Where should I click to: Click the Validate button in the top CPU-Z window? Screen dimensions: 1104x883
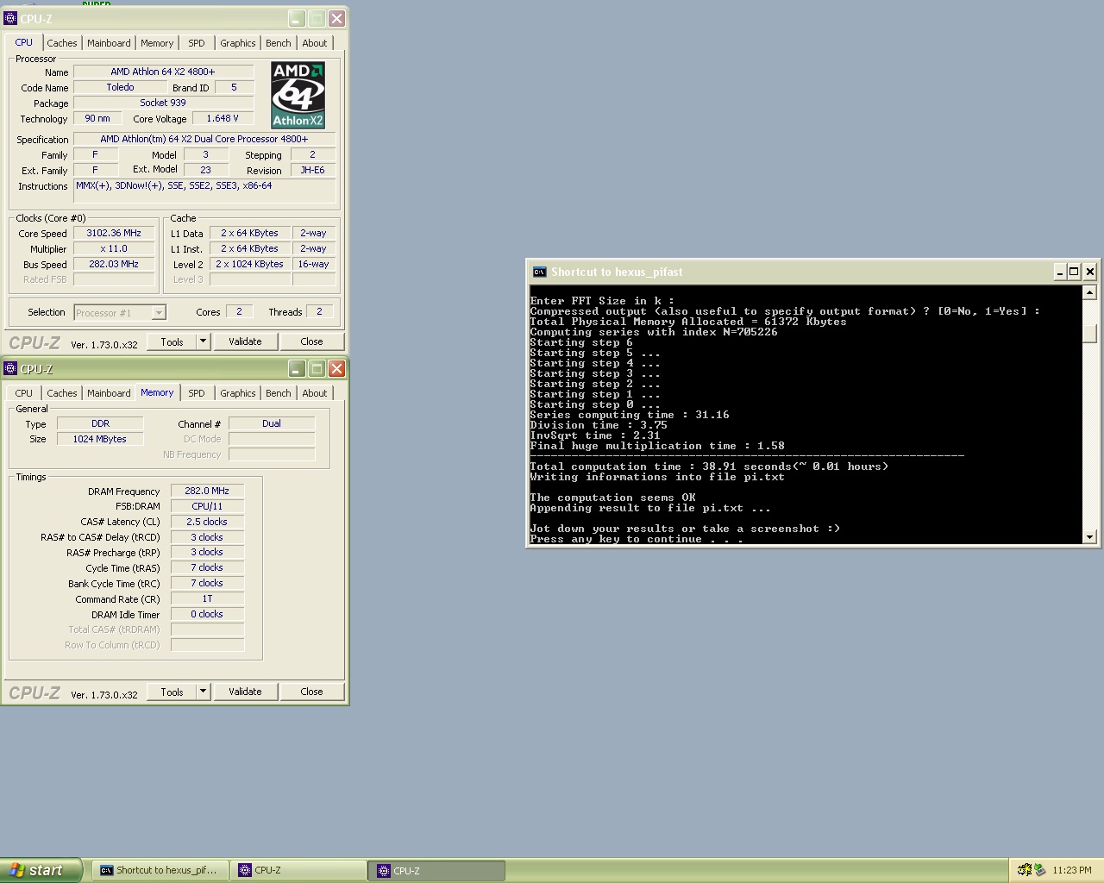click(245, 341)
